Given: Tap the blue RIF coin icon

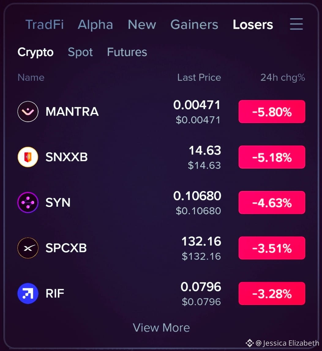Looking at the screenshot, I should (x=28, y=293).
